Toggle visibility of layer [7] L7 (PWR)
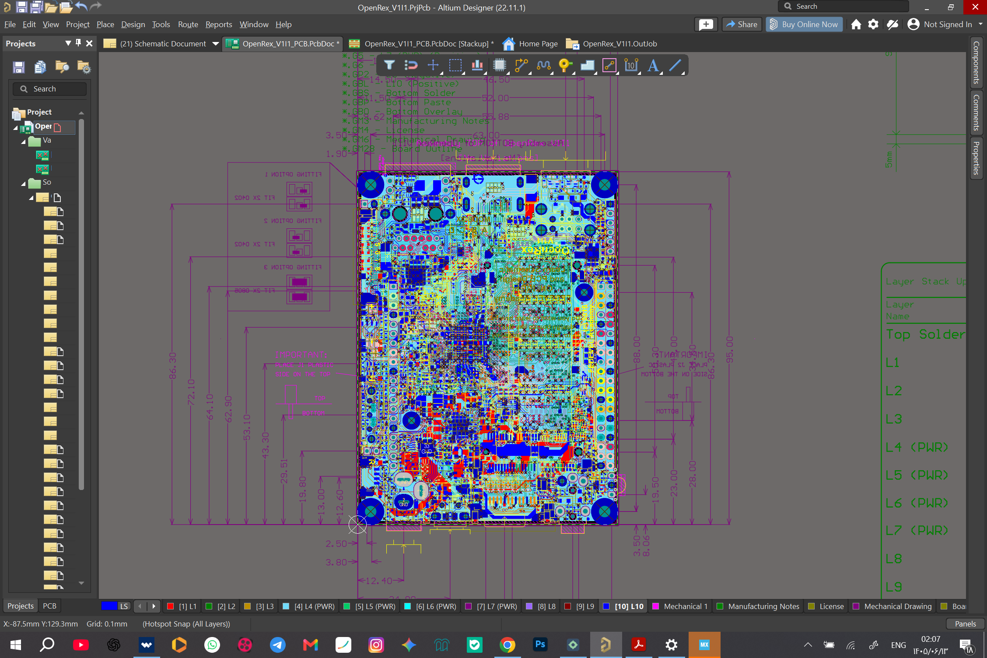987x658 pixels. point(469,606)
